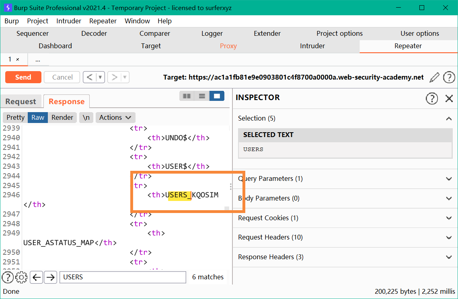The width and height of the screenshot is (458, 299).
Task: Edit target with the pencil icon
Action: click(434, 78)
